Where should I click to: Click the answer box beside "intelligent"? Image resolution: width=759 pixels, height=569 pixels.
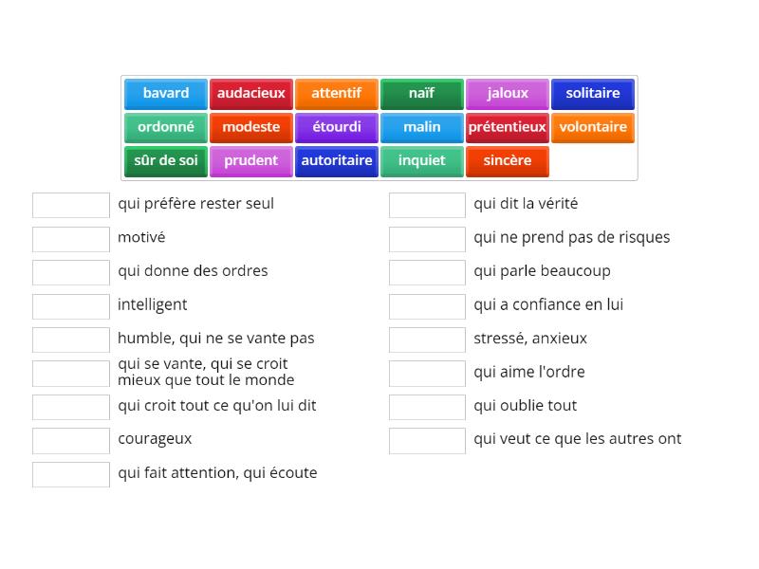[x=70, y=305]
